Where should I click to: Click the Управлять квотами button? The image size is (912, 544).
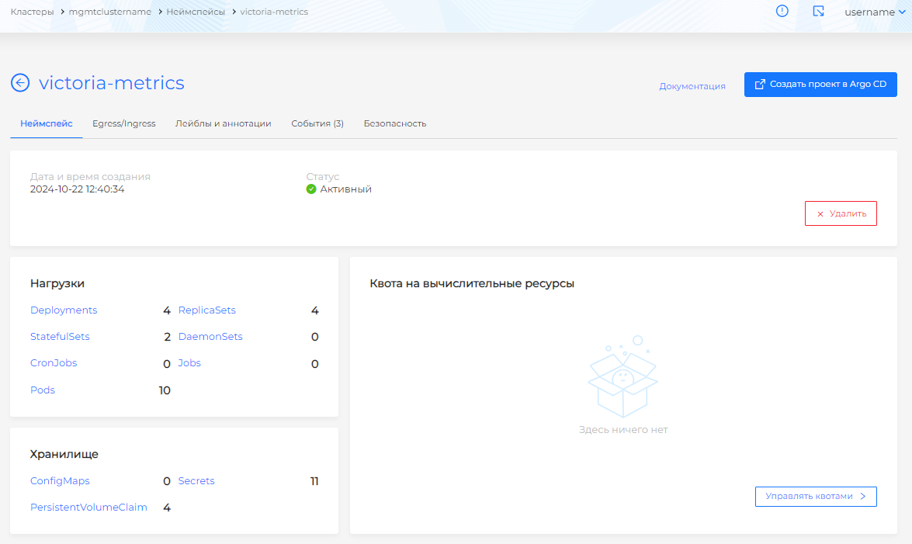click(x=815, y=497)
